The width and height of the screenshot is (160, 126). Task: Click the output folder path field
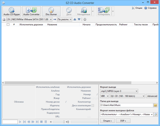pos(126,105)
